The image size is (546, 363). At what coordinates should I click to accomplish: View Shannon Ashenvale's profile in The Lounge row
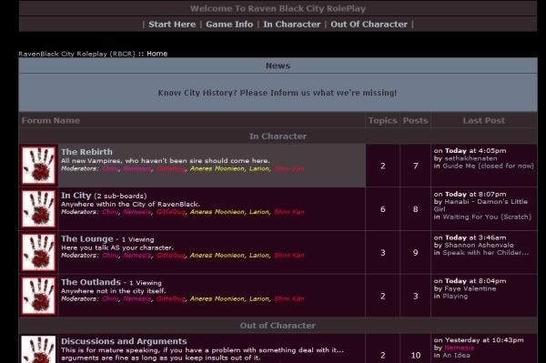tap(479, 245)
